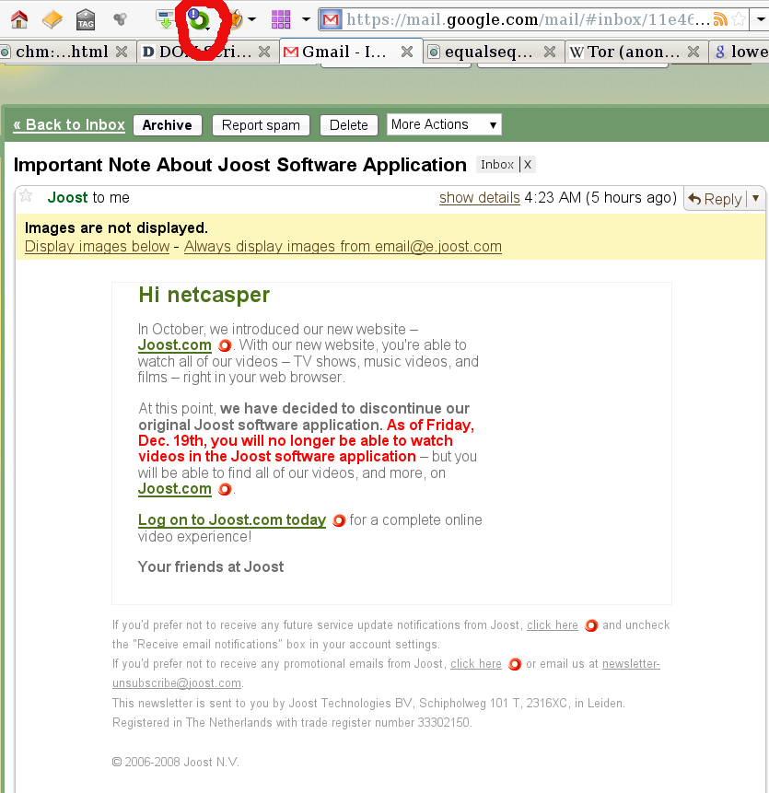Click the sender name Joost
Image resolution: width=769 pixels, height=793 pixels.
(x=68, y=197)
